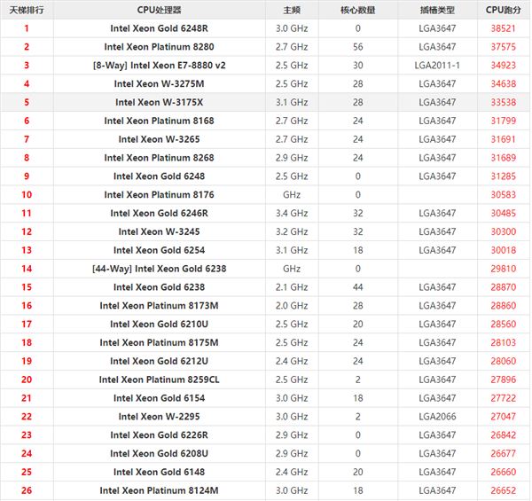Select the LGA2066 socket type cell
532x501 pixels.
click(437, 417)
